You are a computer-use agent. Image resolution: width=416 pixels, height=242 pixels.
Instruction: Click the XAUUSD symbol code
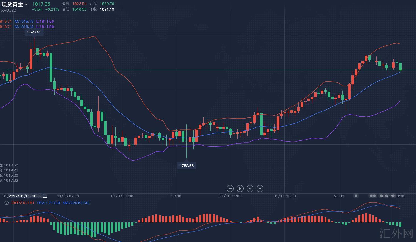[x=9, y=11]
